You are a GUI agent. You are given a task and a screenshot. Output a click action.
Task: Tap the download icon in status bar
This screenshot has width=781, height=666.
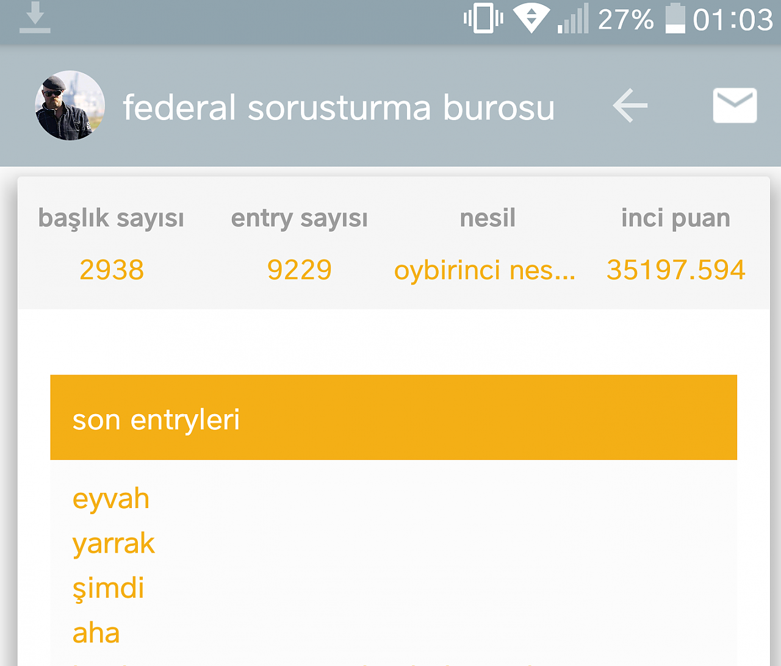(35, 18)
